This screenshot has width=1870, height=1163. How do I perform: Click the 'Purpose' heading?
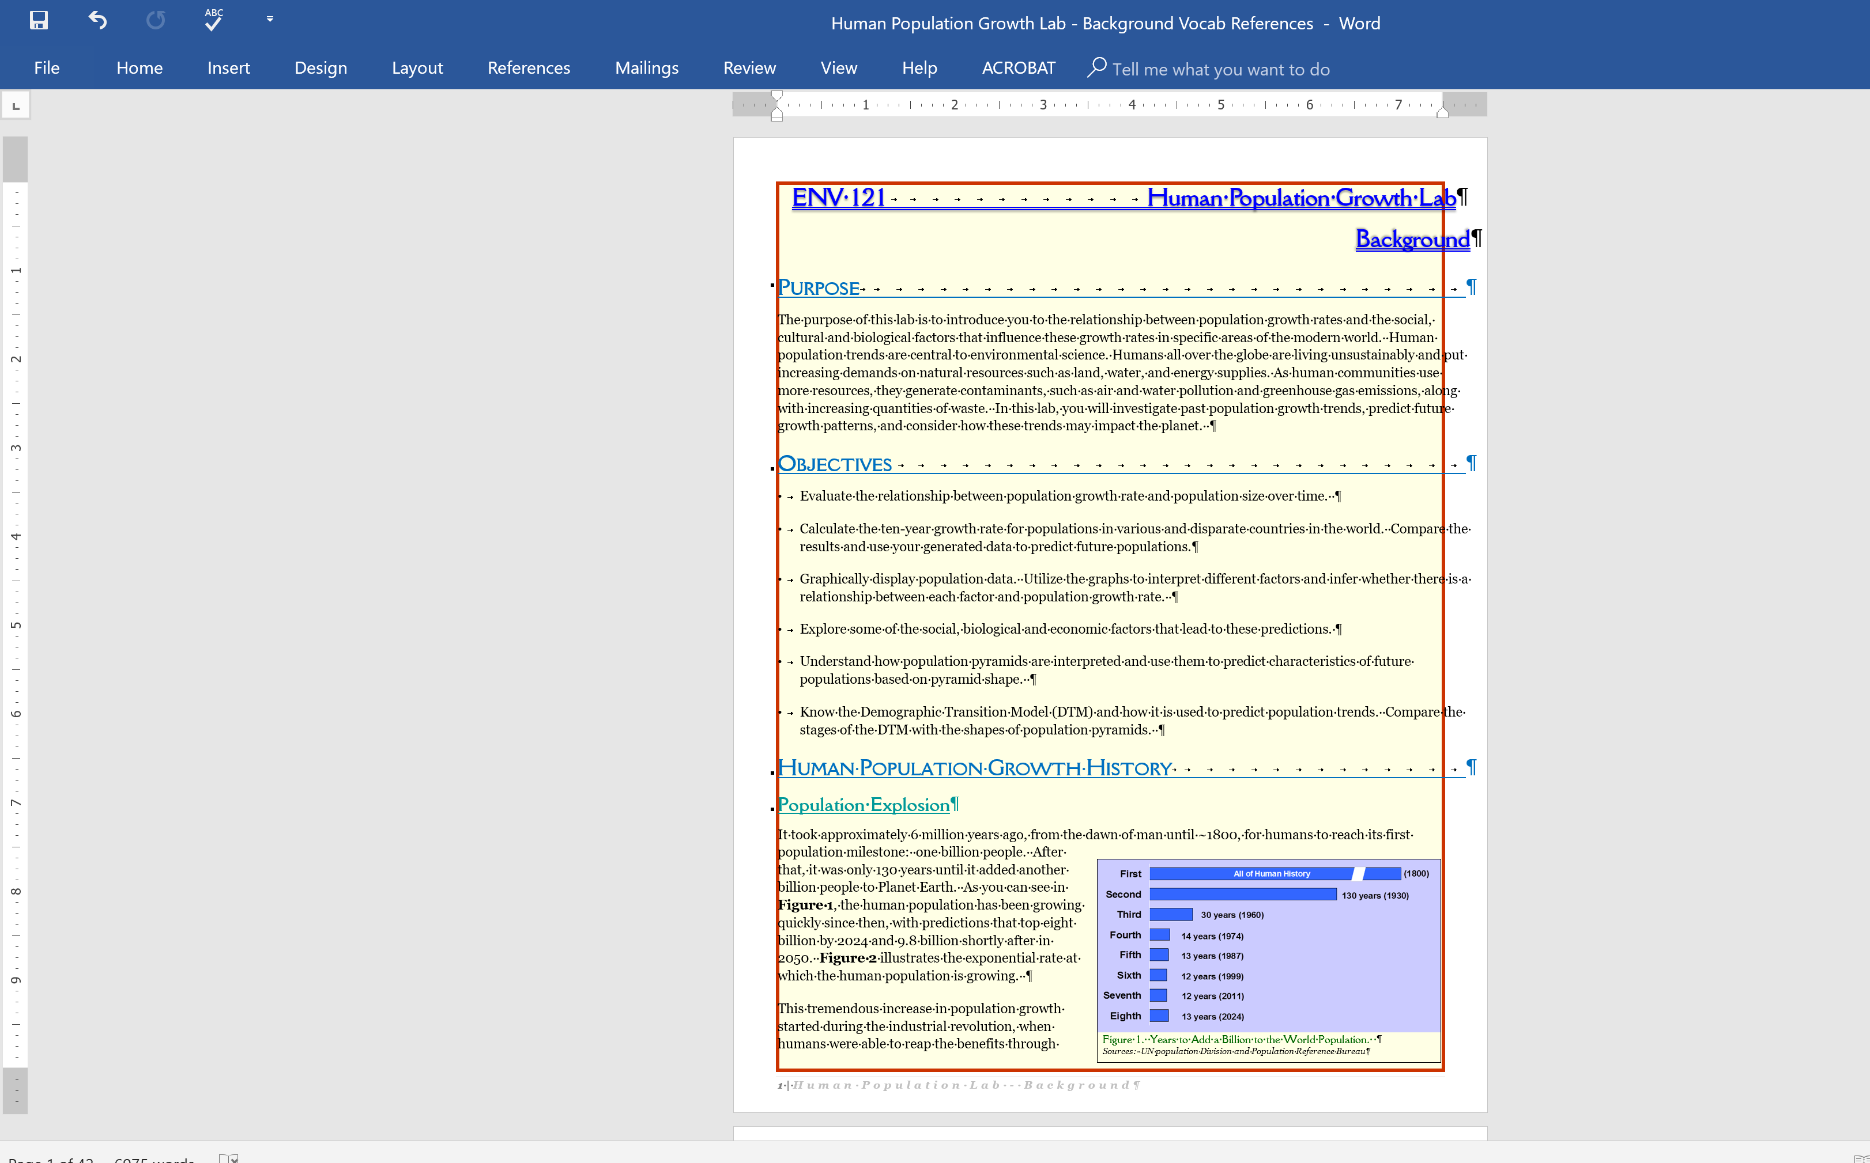pyautogui.click(x=819, y=287)
